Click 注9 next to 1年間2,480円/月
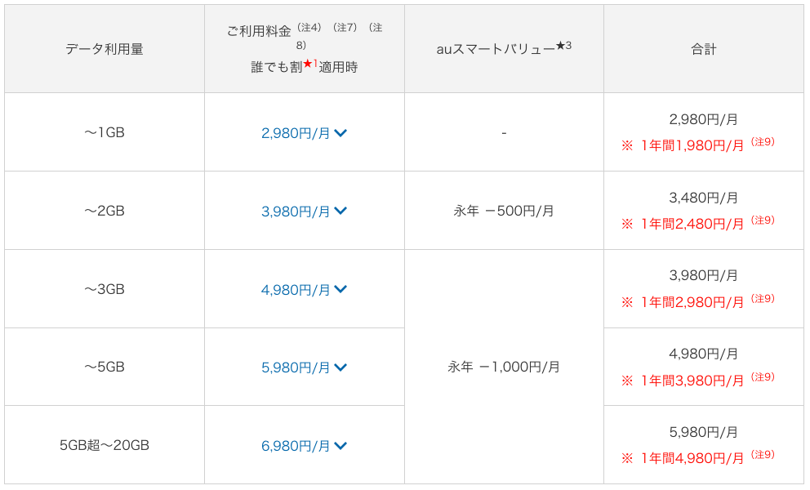The height and width of the screenshot is (490, 810). coord(763,220)
